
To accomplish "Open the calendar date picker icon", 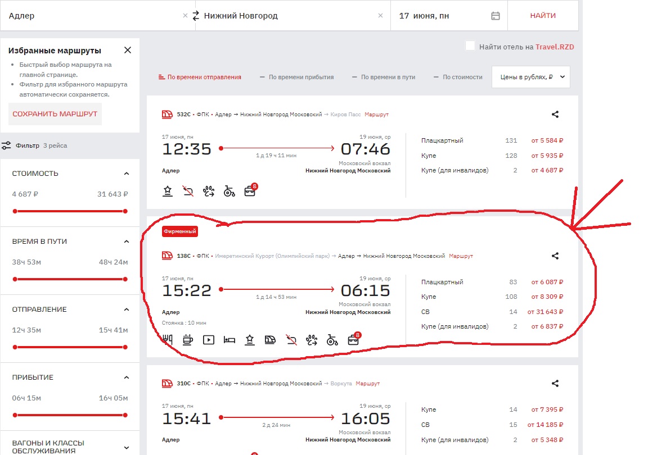I will tap(495, 16).
